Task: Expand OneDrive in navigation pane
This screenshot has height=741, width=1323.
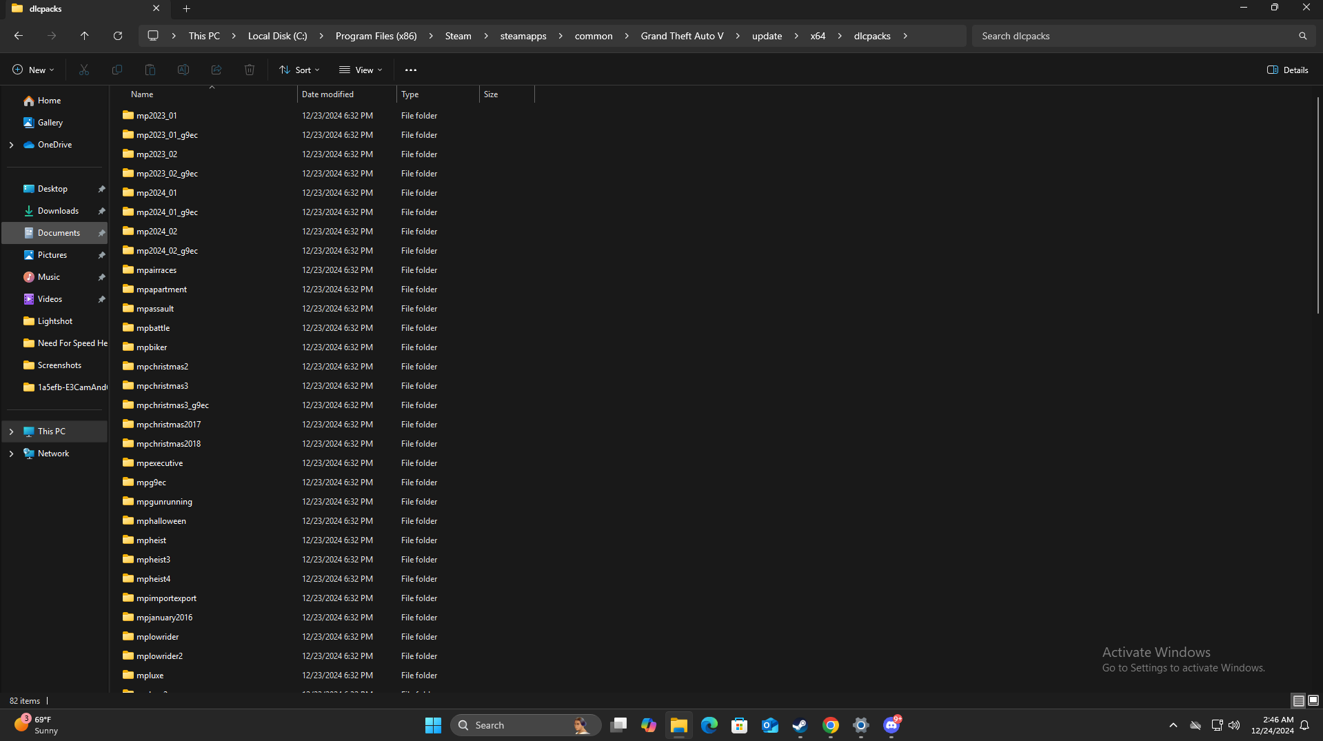Action: click(11, 145)
